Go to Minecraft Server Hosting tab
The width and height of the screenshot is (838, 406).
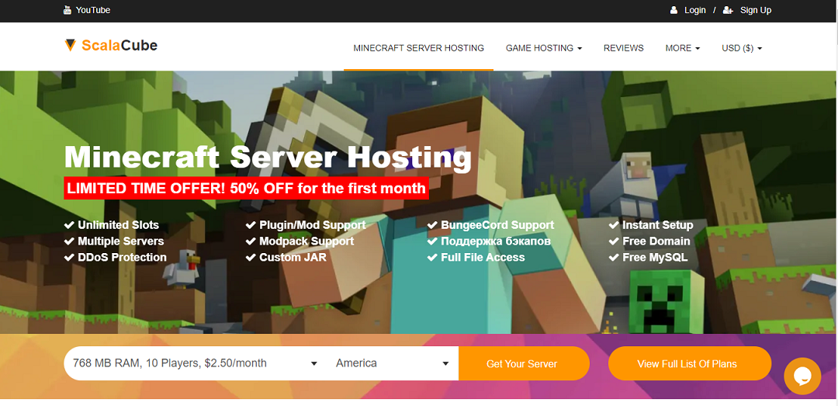tap(418, 48)
